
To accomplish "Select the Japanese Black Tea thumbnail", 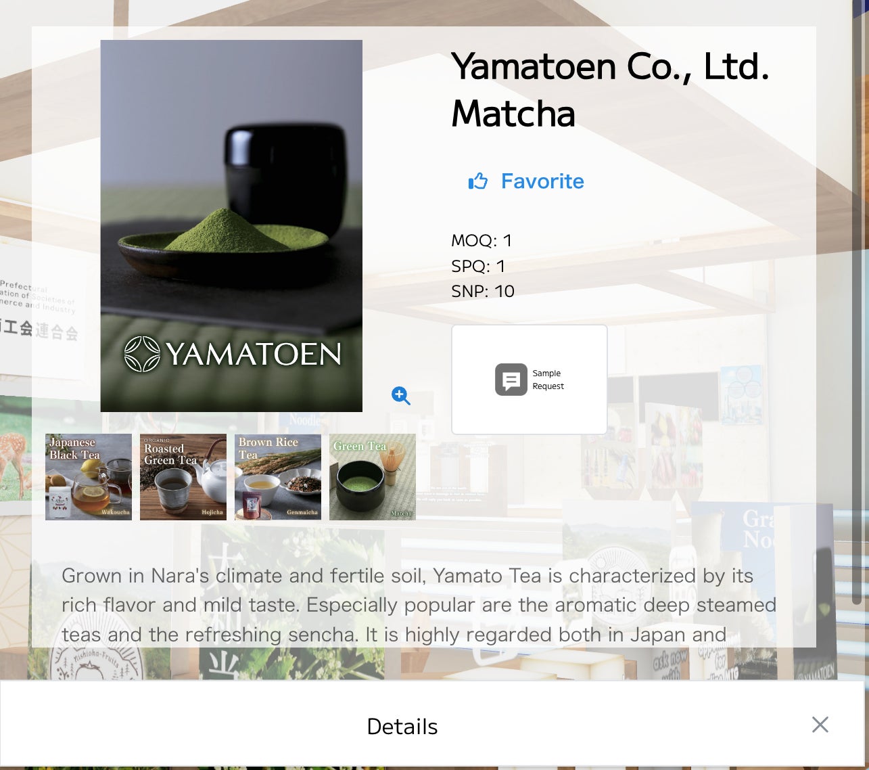I will click(89, 477).
